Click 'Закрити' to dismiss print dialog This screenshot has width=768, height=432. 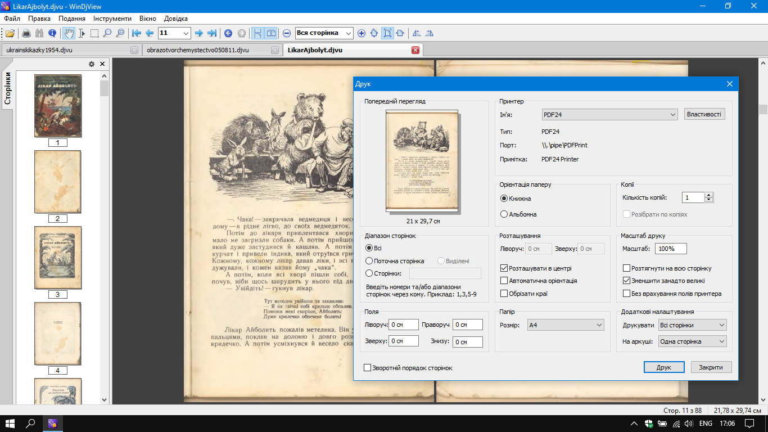[x=711, y=367]
